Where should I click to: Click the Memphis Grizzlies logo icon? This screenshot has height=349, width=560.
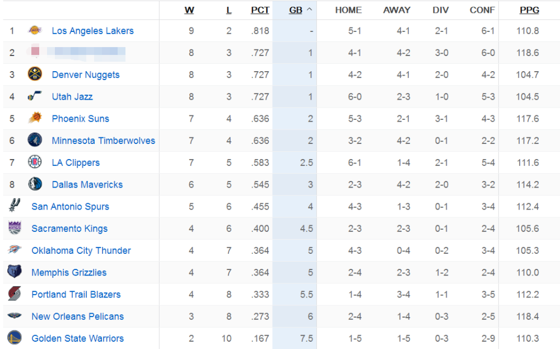tap(15, 272)
